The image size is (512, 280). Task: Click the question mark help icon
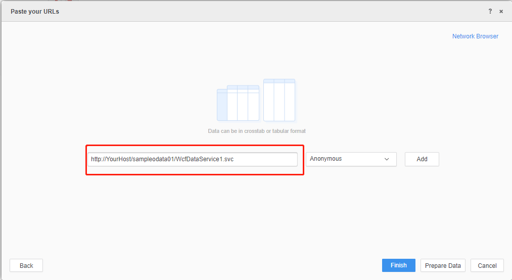pos(490,11)
